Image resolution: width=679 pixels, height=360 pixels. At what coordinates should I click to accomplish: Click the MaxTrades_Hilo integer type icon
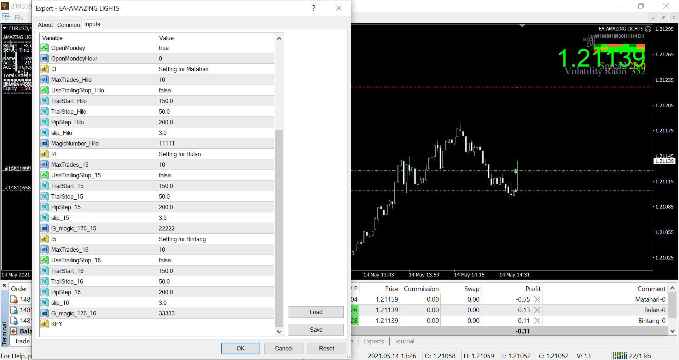coord(45,80)
